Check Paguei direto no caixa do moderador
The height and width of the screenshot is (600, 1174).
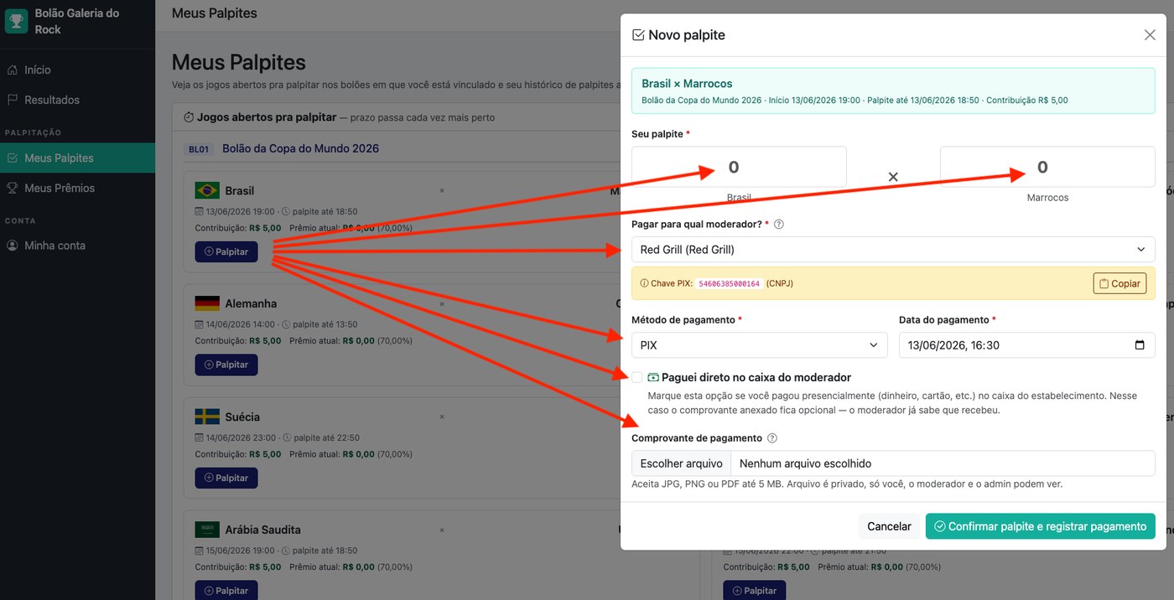click(x=637, y=377)
